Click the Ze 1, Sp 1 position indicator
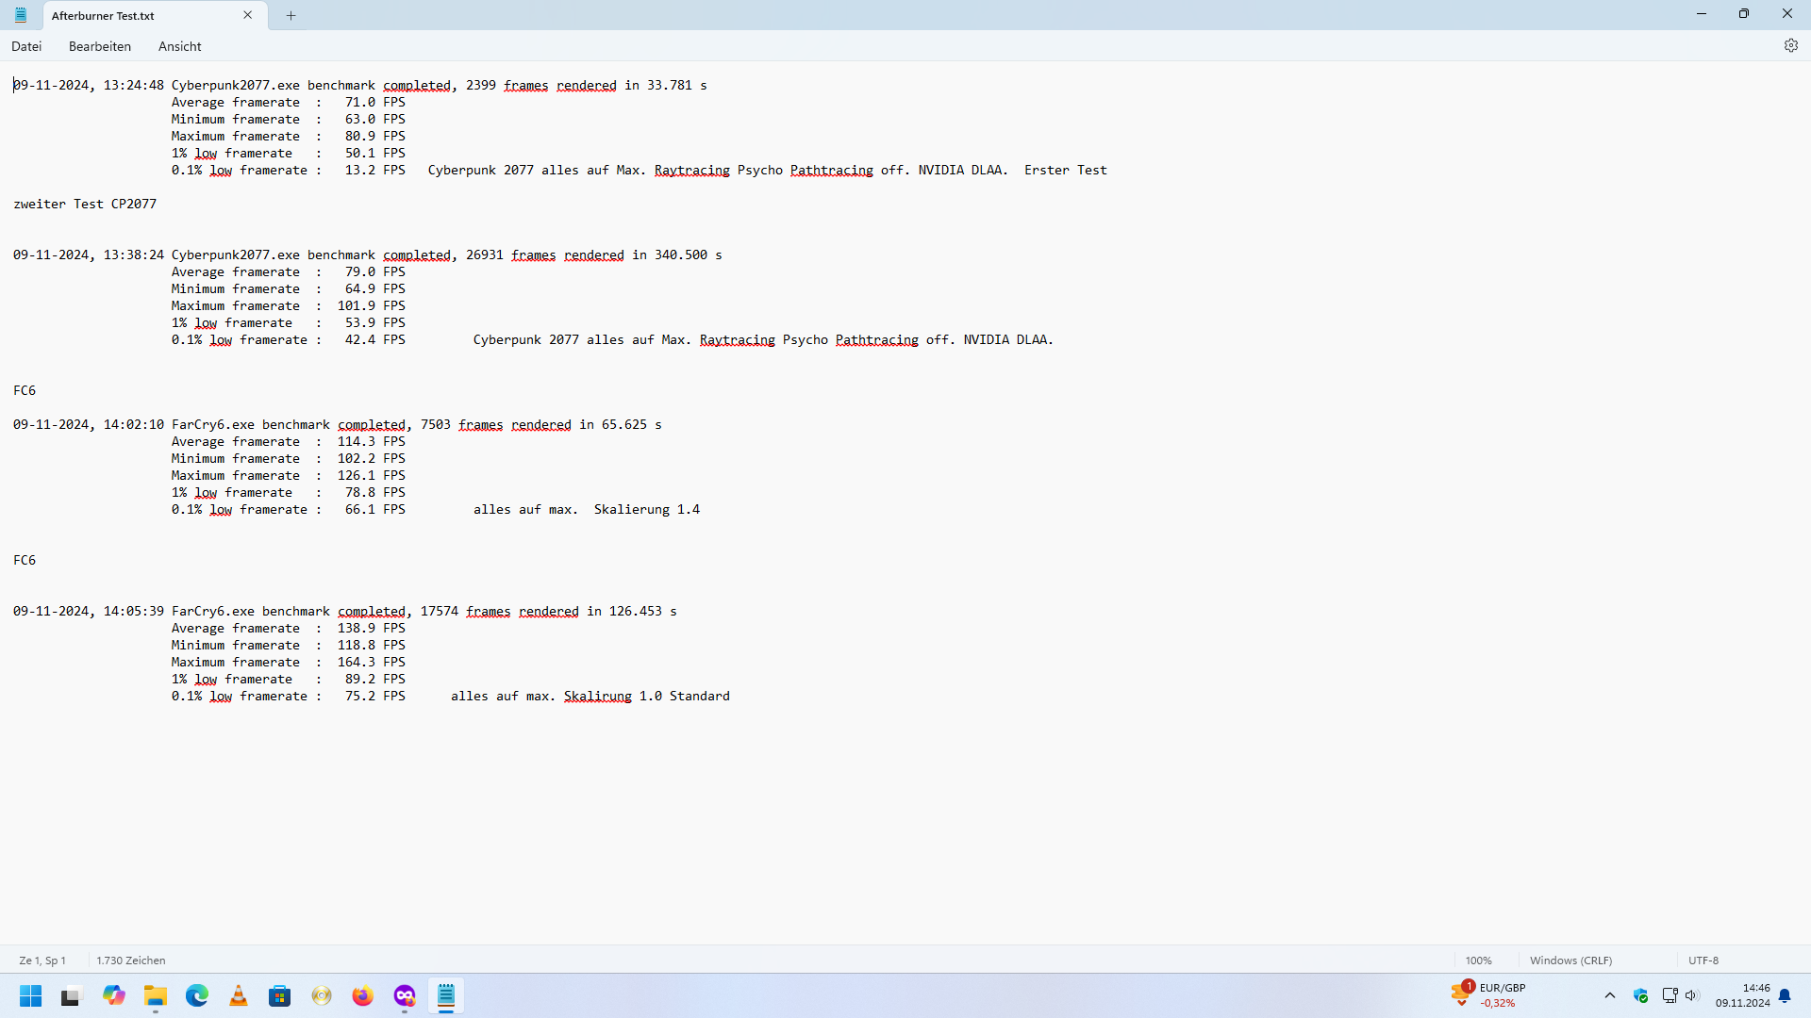 click(x=42, y=961)
